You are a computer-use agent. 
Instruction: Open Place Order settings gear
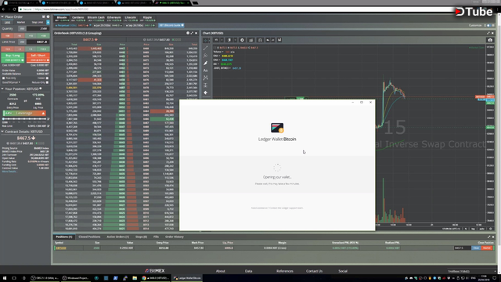click(x=49, y=16)
